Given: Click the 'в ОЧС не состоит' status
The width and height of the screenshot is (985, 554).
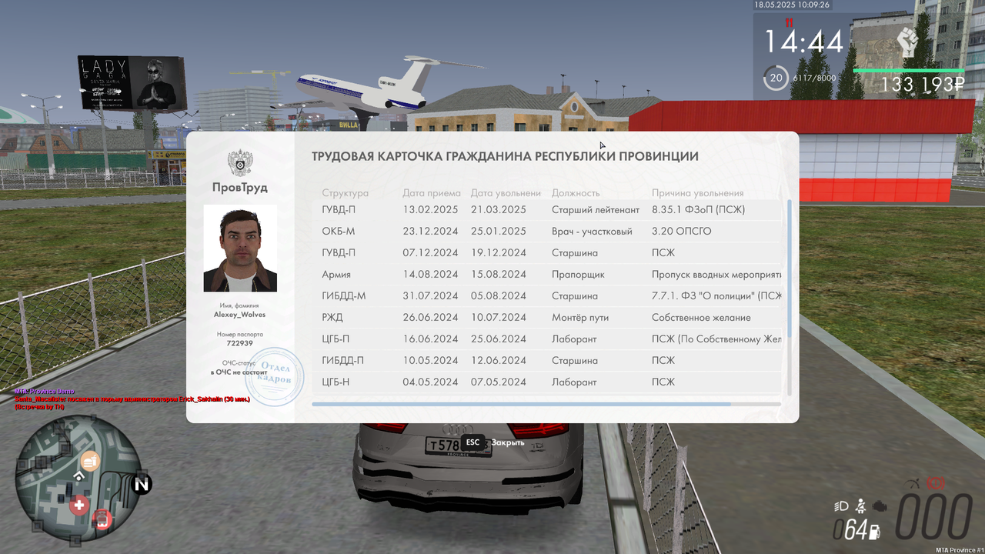Looking at the screenshot, I should coord(240,372).
